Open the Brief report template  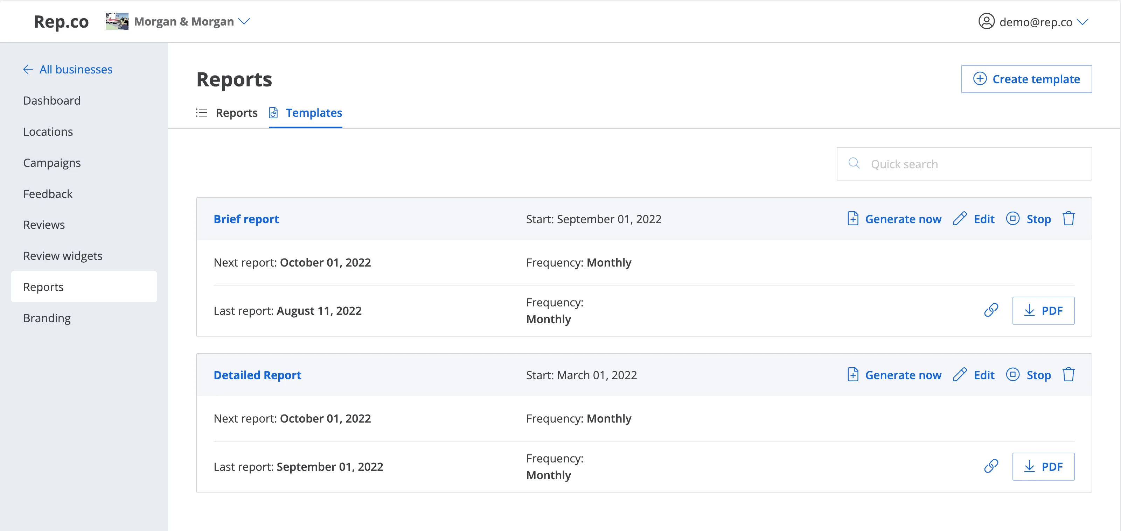pyautogui.click(x=246, y=219)
